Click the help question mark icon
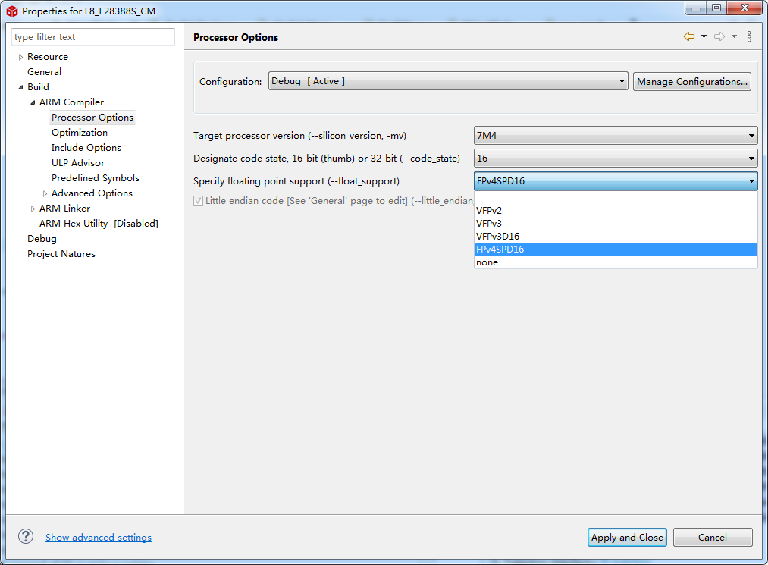Screen dimensions: 768x565 point(26,537)
